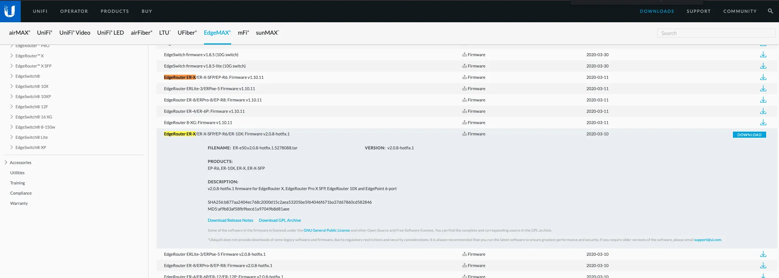Image resolution: width=779 pixels, height=278 pixels.
Task: Switch to the airFiber product tab
Action: click(x=141, y=33)
